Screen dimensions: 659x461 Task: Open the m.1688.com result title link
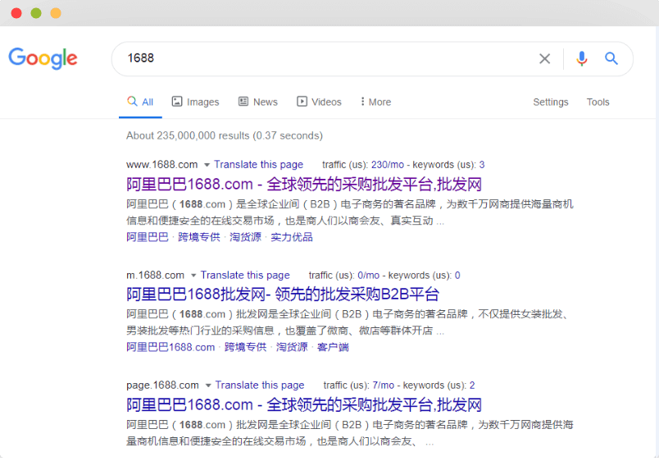[283, 294]
